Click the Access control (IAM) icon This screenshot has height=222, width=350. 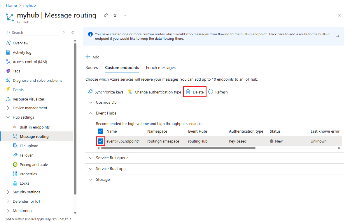(x=8, y=62)
